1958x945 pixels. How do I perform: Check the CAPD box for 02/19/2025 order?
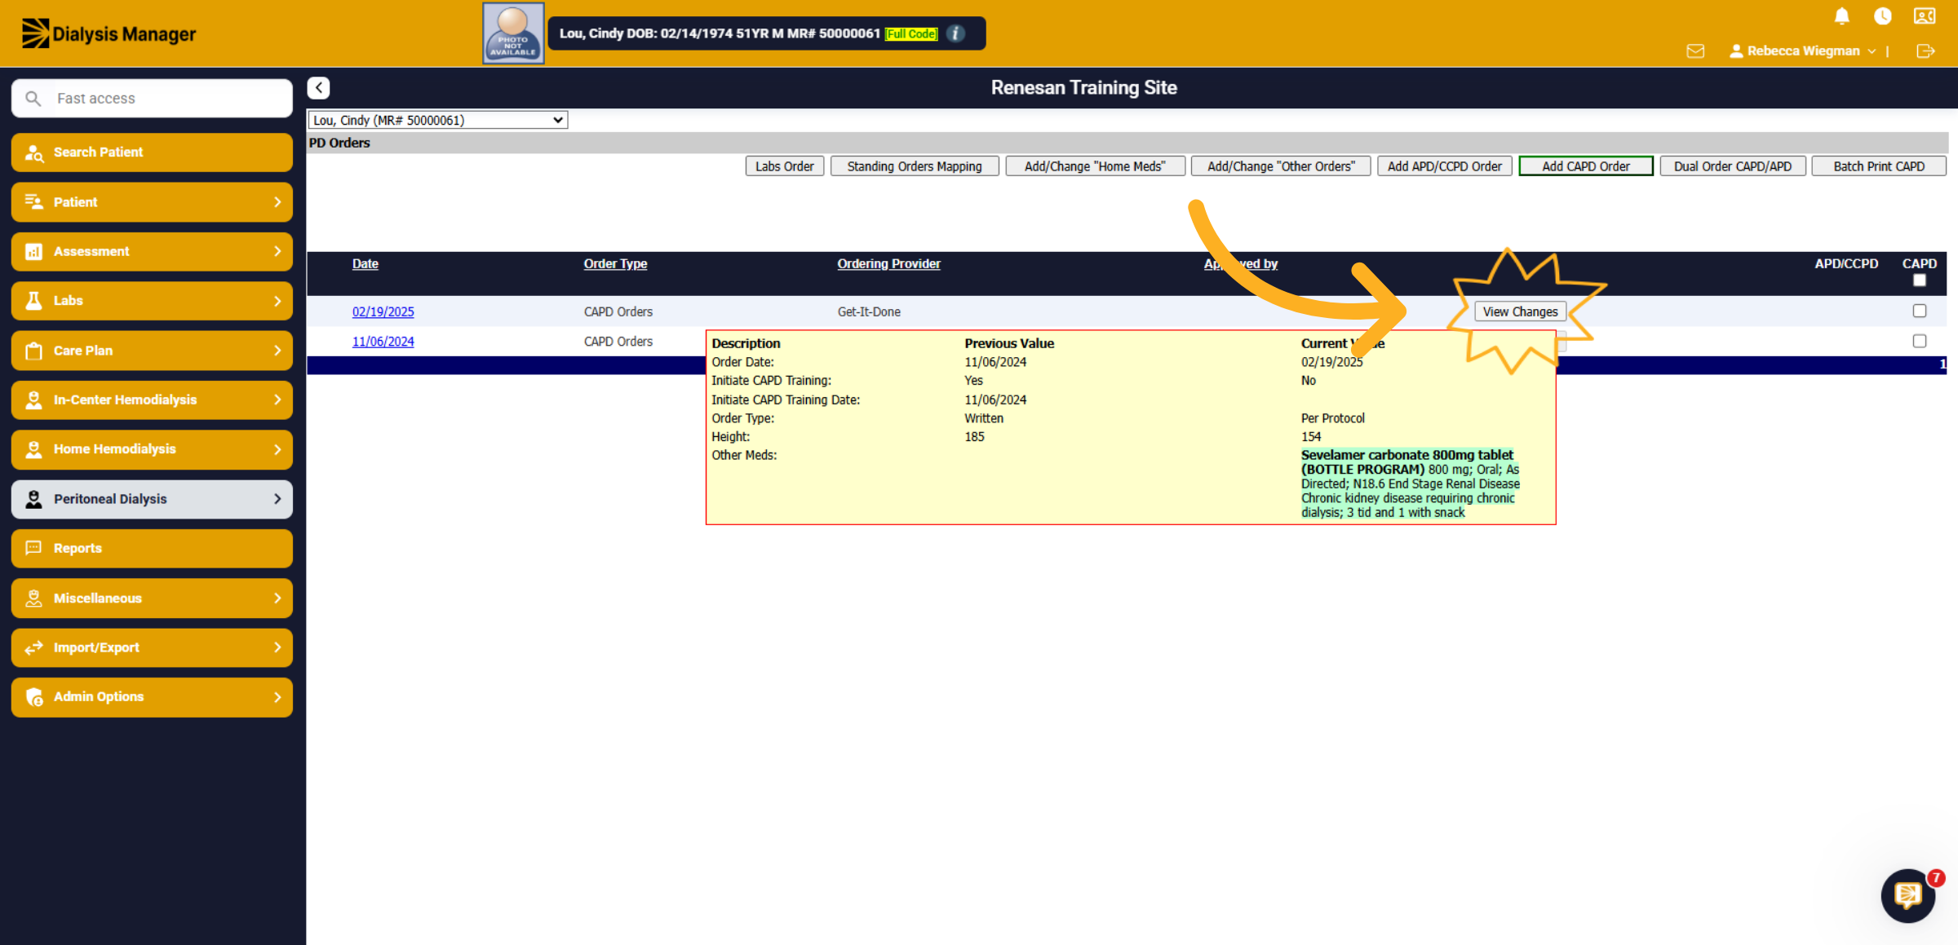click(x=1920, y=311)
